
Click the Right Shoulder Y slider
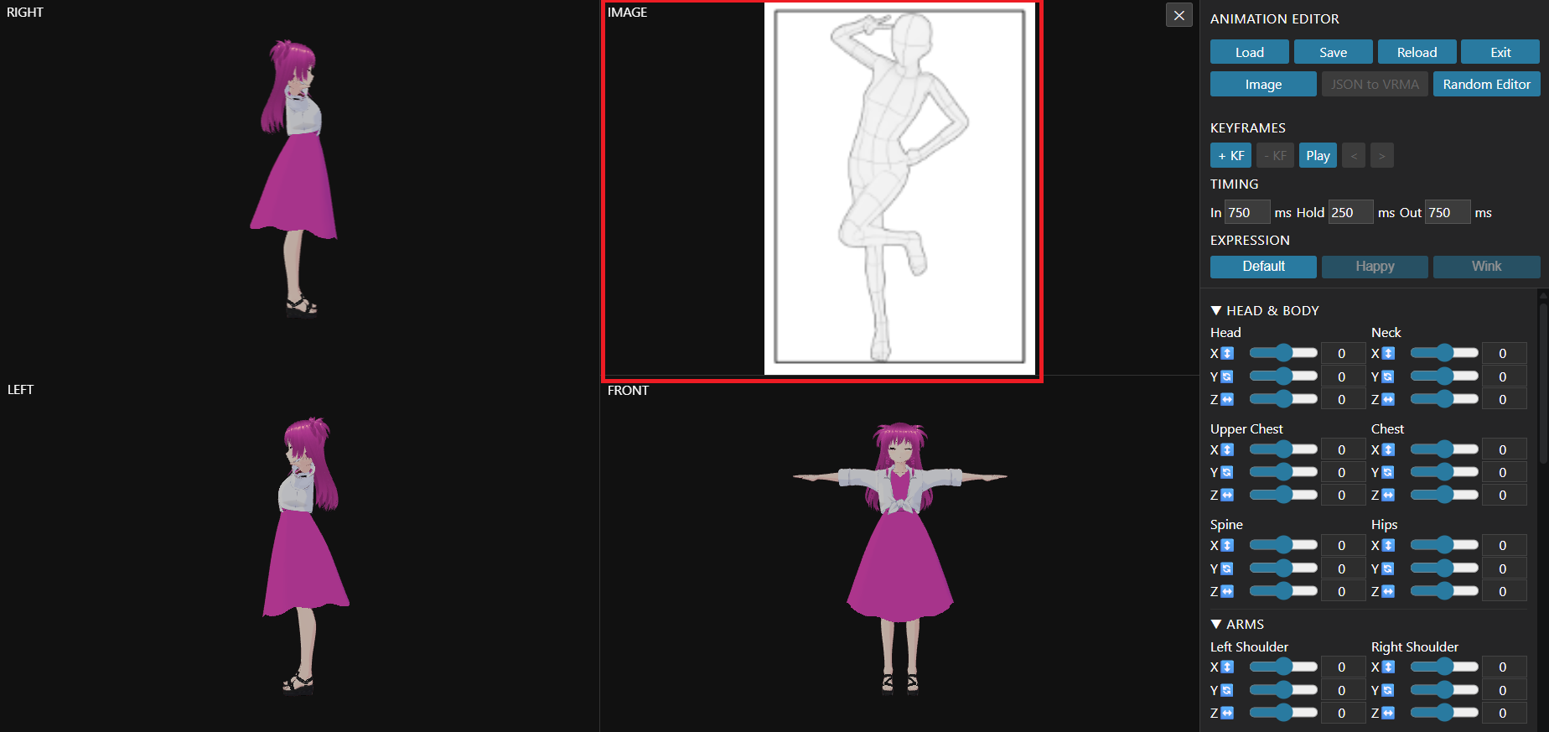pyautogui.click(x=1444, y=690)
